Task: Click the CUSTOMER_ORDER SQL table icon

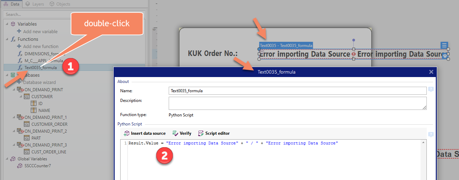Action: (27, 124)
